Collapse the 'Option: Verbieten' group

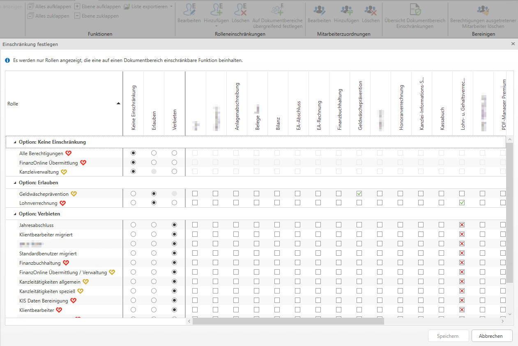click(15, 214)
